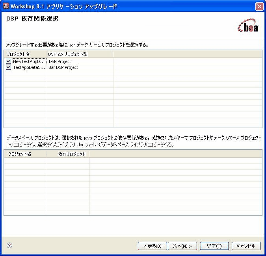Image resolution: width=266 pixels, height=256 pixels.
Task: Select the NewTestAppD... project name
Action: coord(29,61)
